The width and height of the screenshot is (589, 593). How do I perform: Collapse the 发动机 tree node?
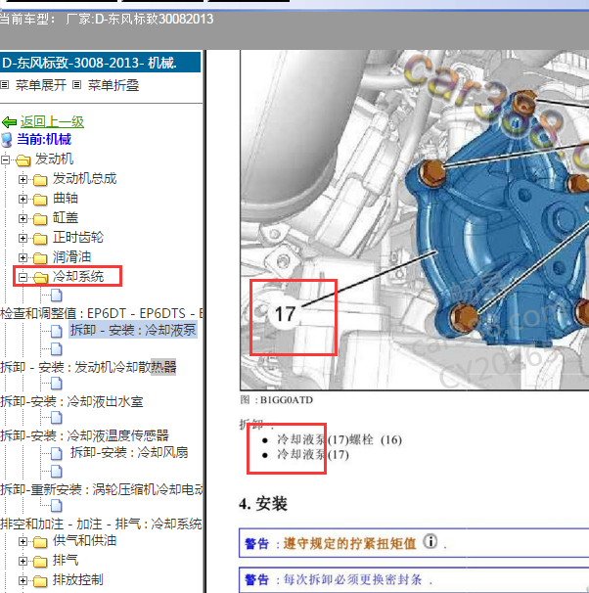[x=5, y=160]
